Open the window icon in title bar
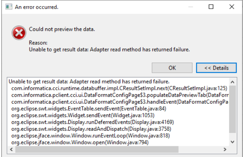The height and width of the screenshot is (157, 243). [9, 7]
